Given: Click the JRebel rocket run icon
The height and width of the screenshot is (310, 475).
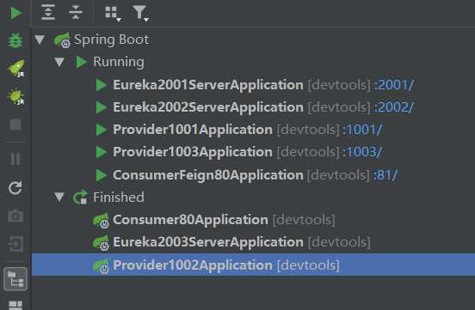Looking at the screenshot, I should [x=16, y=69].
